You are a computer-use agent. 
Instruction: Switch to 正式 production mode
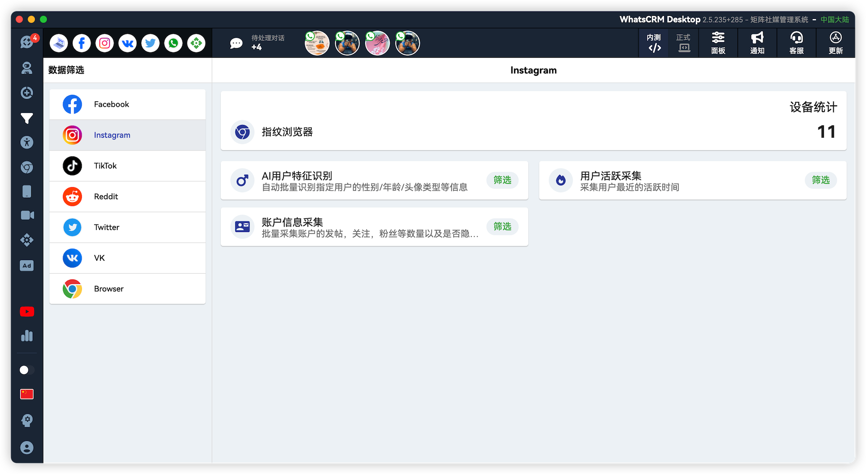click(683, 43)
